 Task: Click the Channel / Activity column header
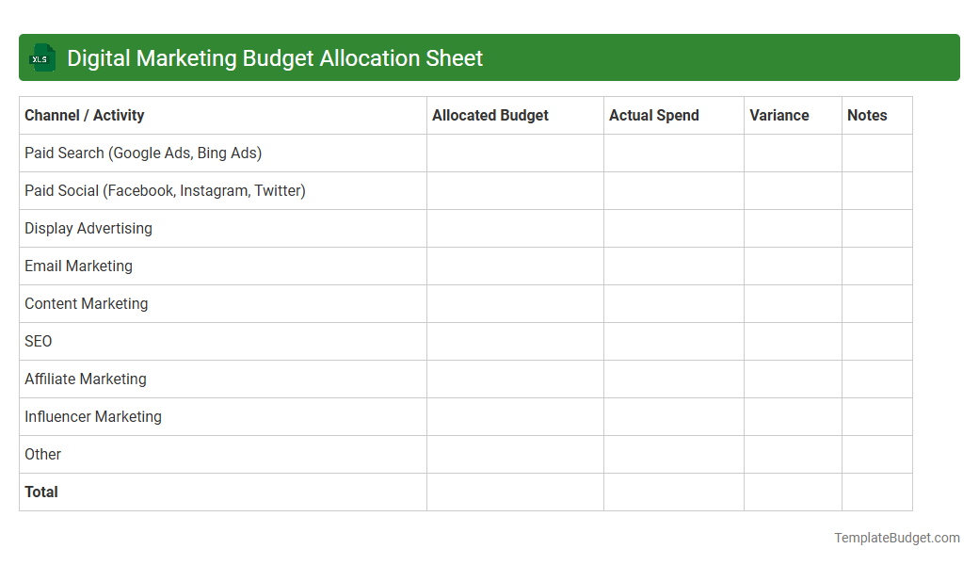pyautogui.click(x=84, y=115)
